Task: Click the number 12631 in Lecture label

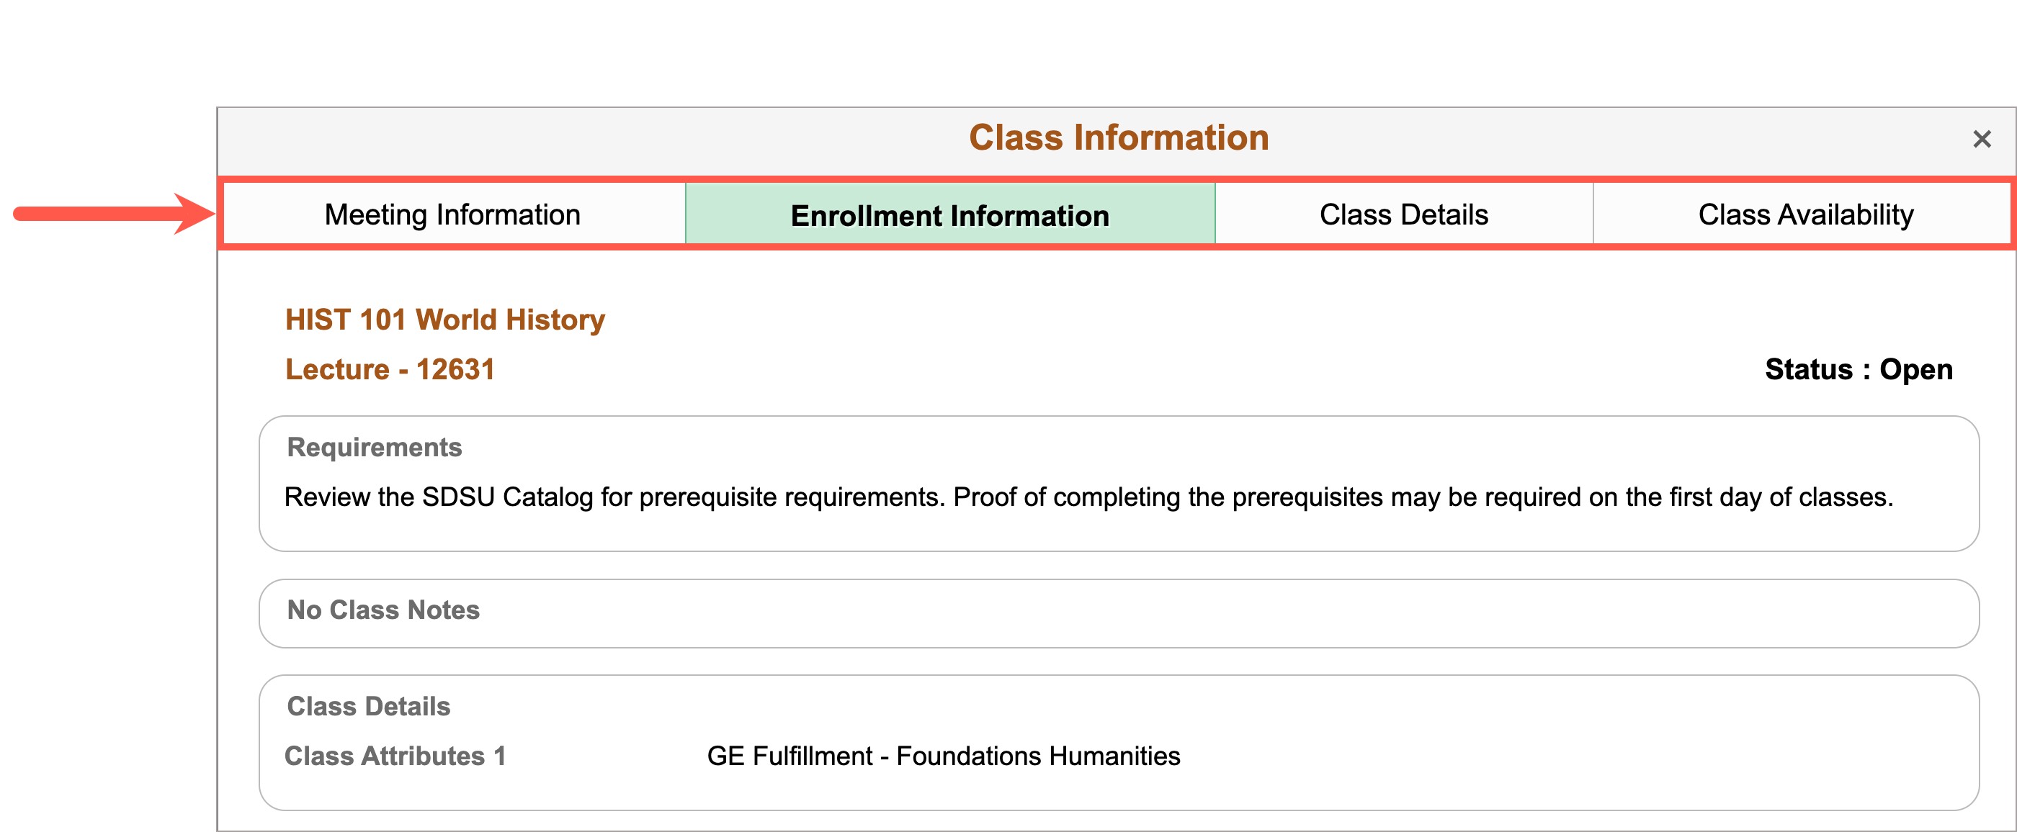Action: pyautogui.click(x=456, y=369)
